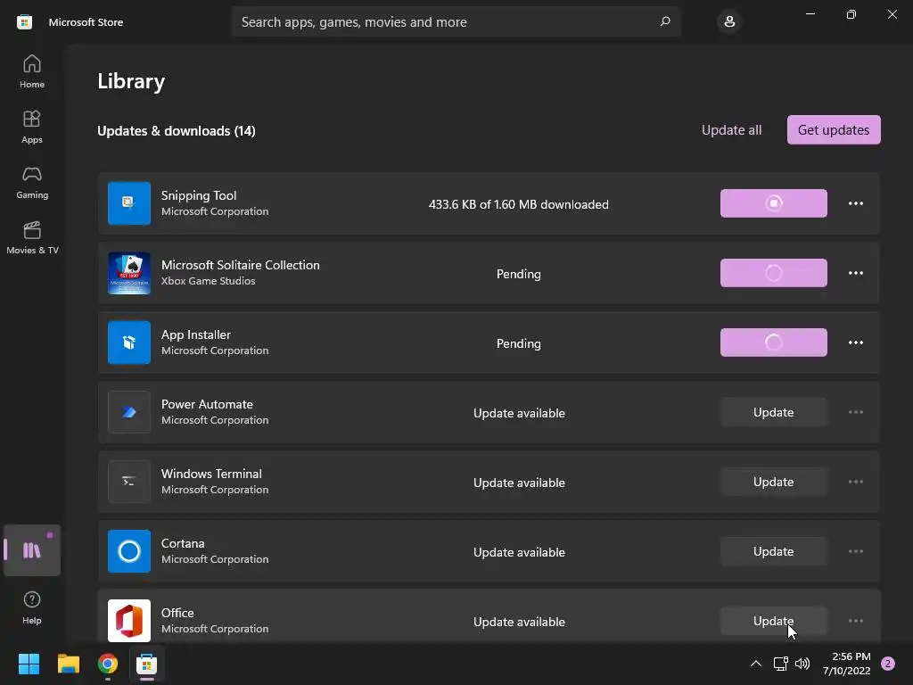This screenshot has width=913, height=685.
Task: Open the notification badge showing 2
Action: 888,664
